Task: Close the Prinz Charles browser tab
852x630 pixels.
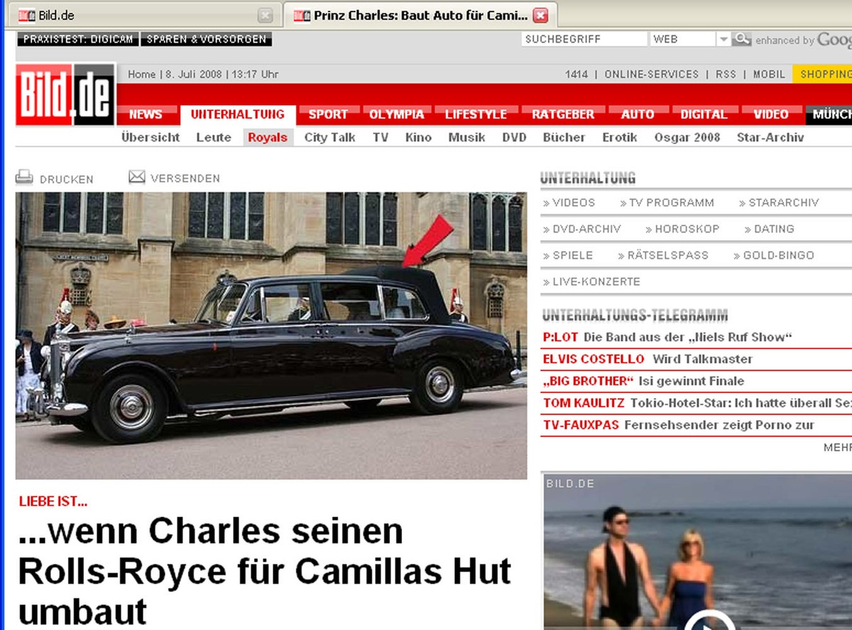Action: (x=540, y=15)
